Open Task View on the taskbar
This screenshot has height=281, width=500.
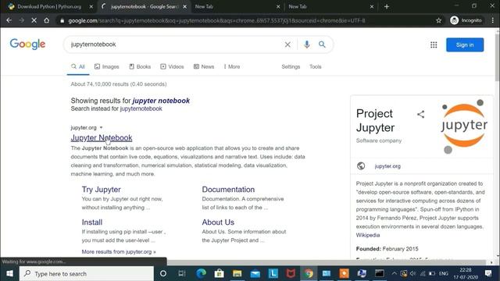182,273
